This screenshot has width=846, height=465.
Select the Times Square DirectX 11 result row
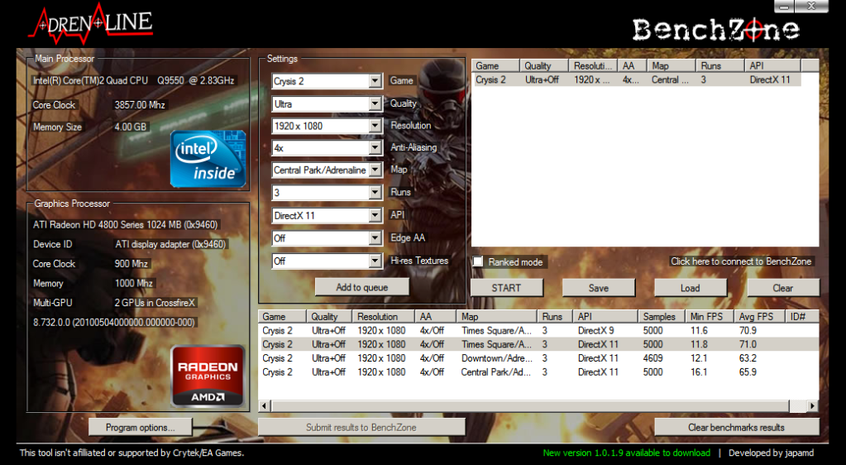[x=538, y=344]
